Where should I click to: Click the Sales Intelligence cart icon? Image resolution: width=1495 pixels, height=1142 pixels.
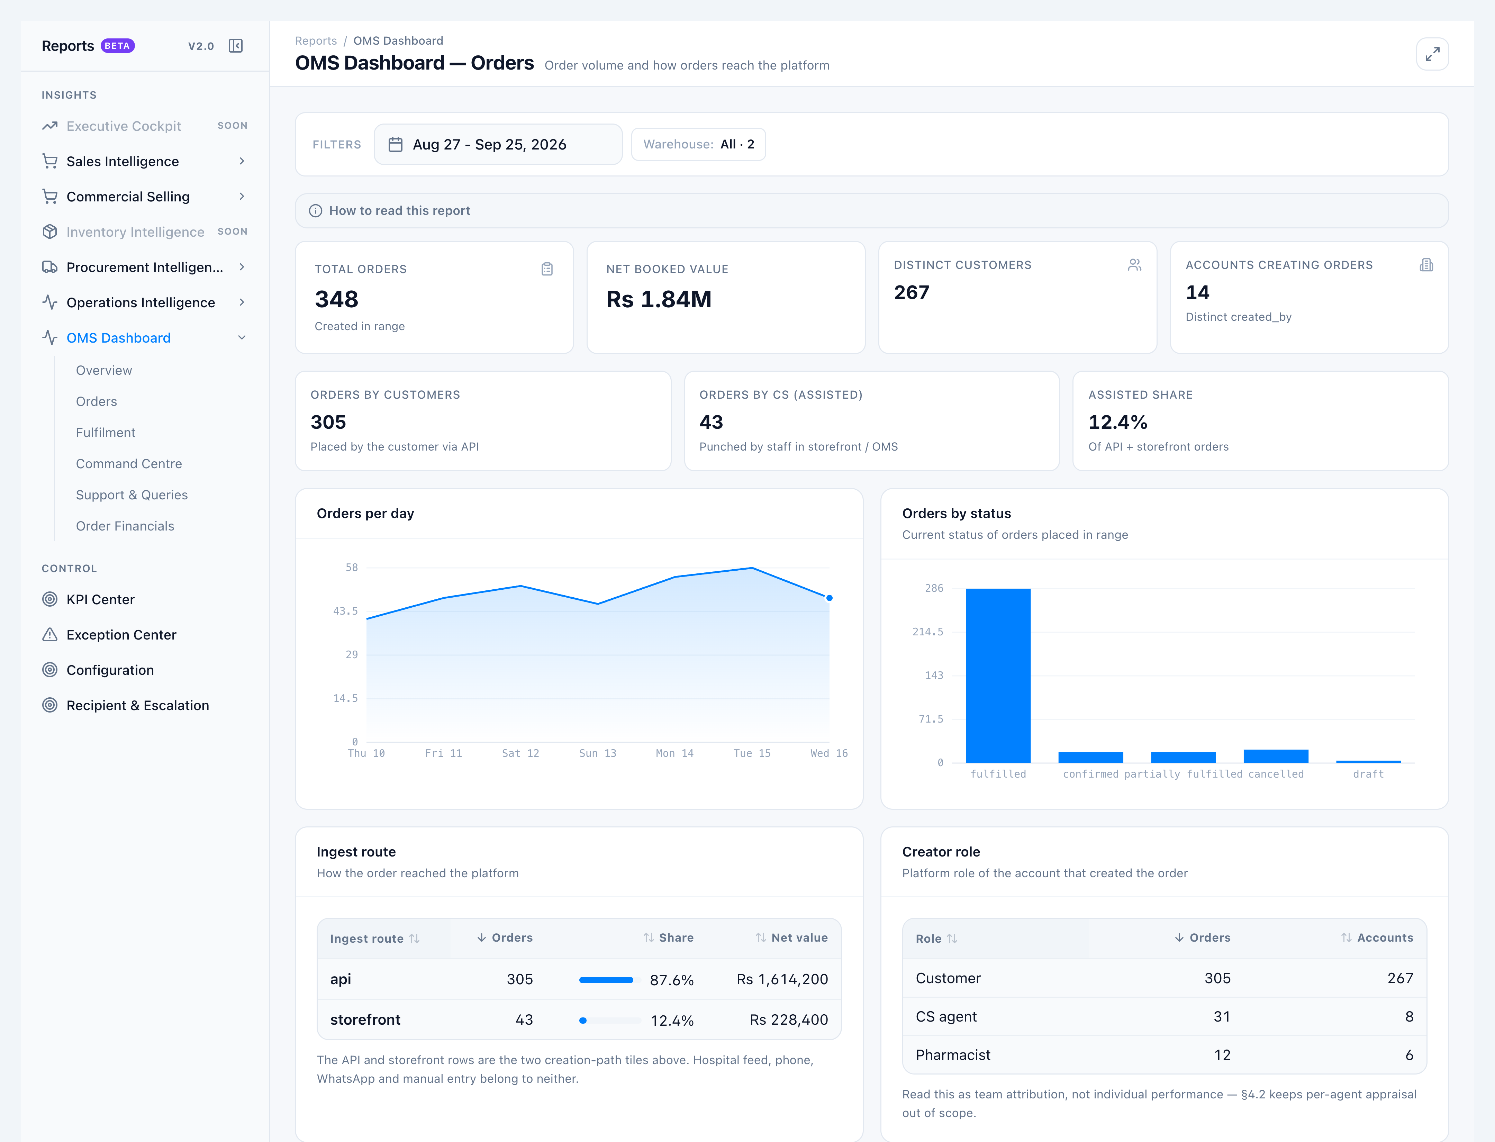[x=49, y=161]
